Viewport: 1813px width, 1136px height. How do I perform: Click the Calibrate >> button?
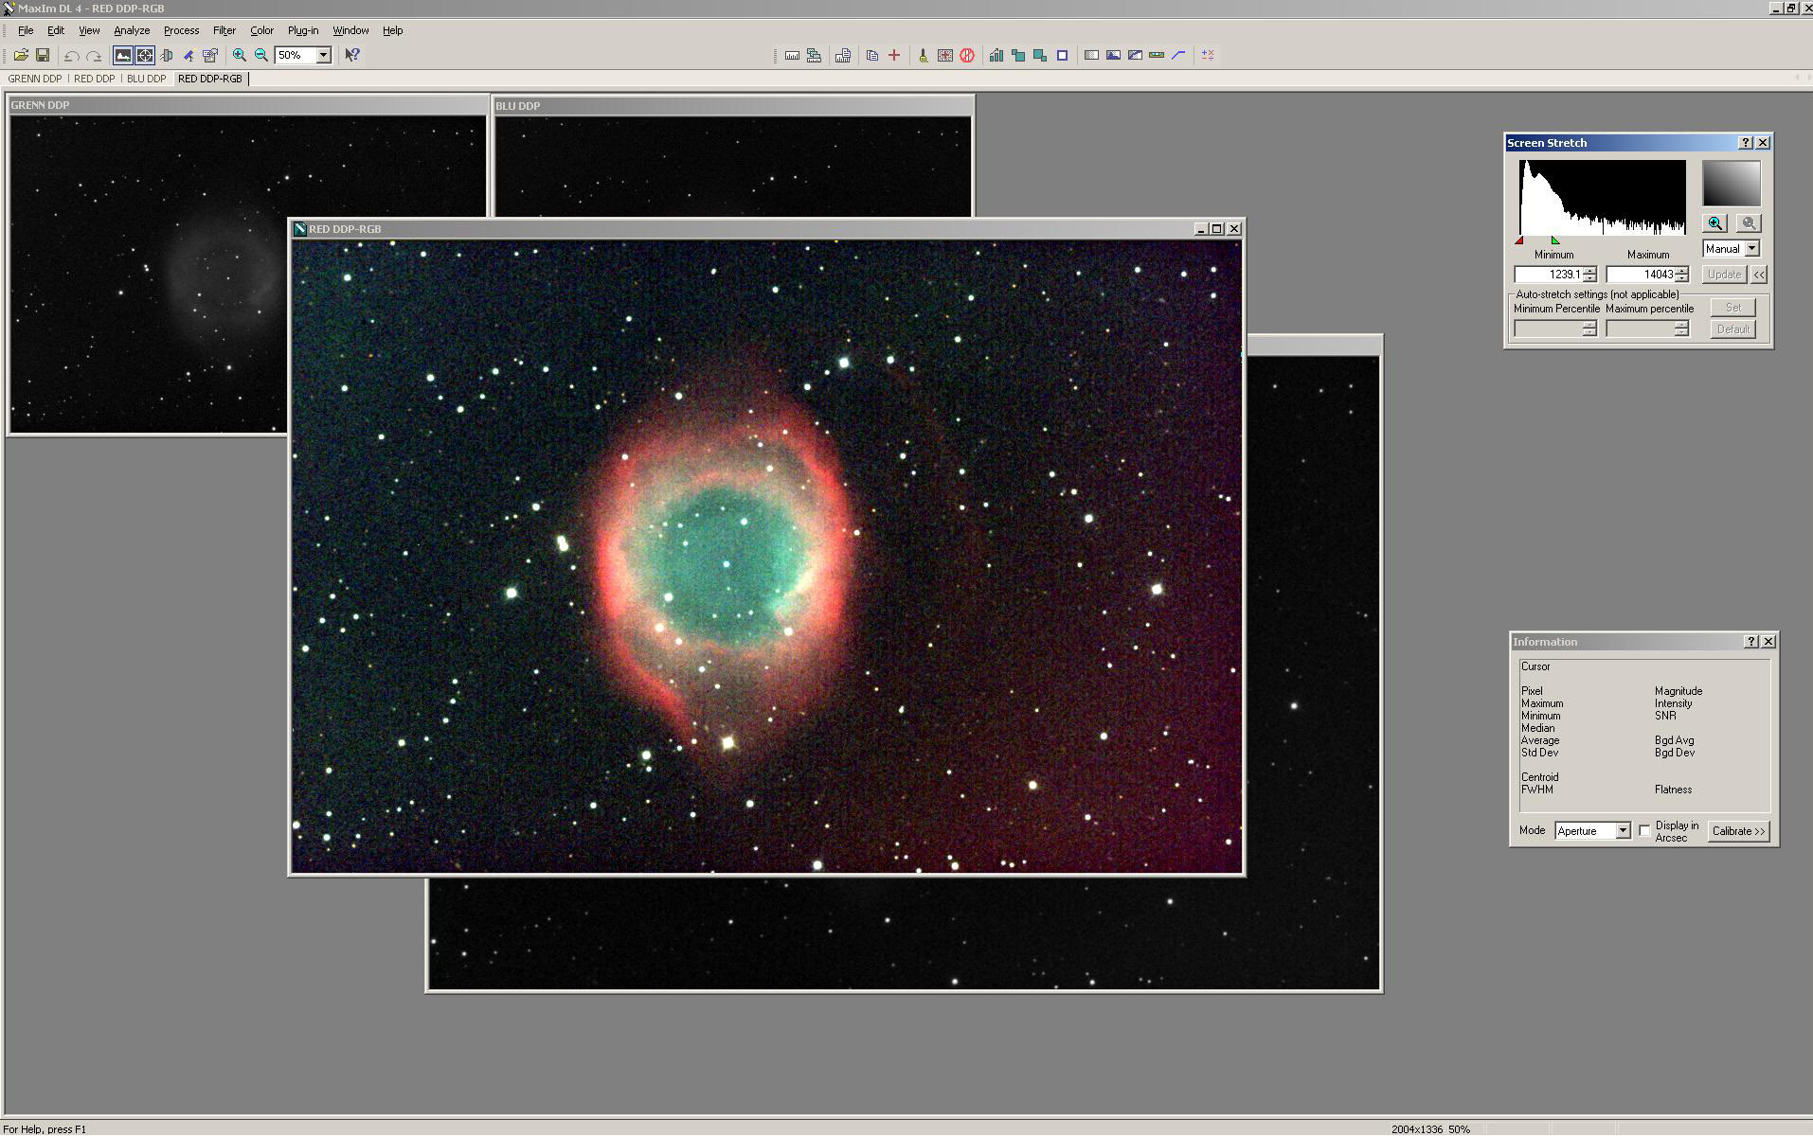click(x=1738, y=831)
